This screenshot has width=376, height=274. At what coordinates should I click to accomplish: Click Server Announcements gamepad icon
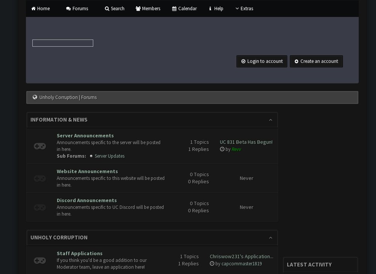click(x=40, y=146)
